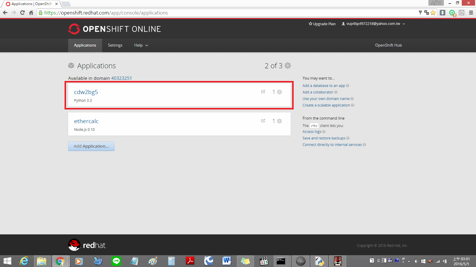Screen dimensions: 476x267
Task: Open Adobe Reader from the taskbar
Action: coord(190,261)
